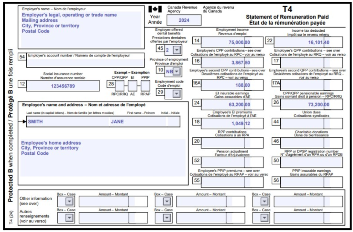Click box 18 EI premiums field
Image resolution: width=353 pixels, height=232 pixels.
tap(232, 123)
